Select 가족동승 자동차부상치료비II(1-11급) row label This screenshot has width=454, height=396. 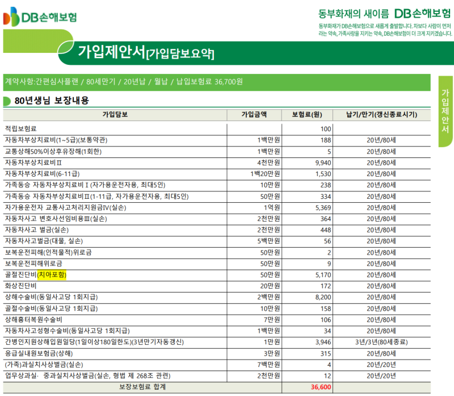pos(96,197)
